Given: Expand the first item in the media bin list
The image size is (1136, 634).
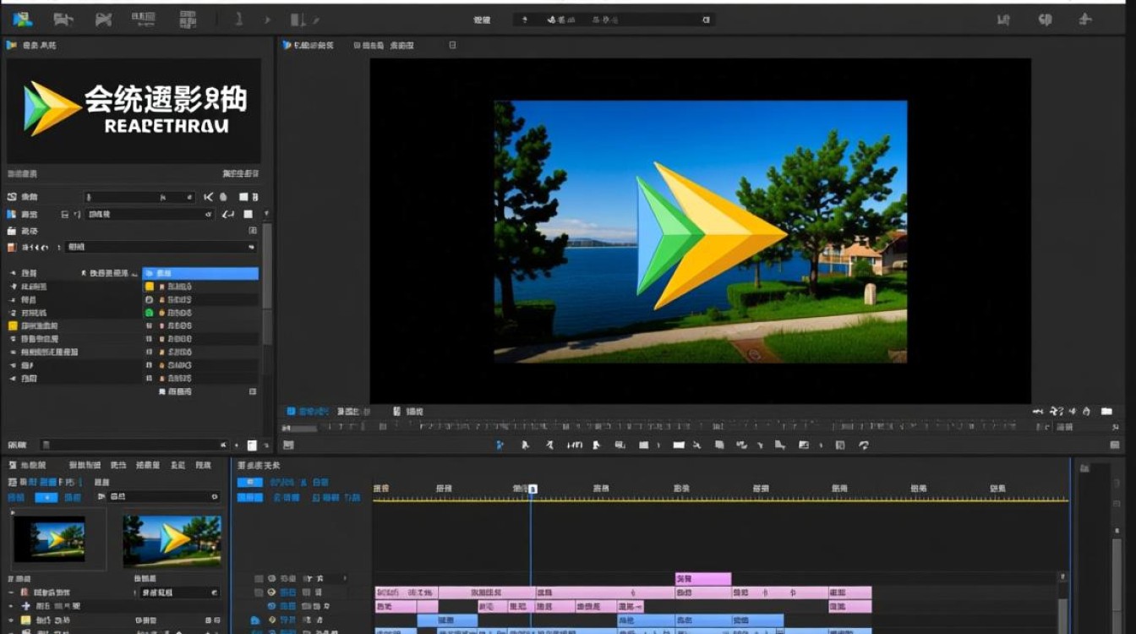Looking at the screenshot, I should tap(12, 593).
